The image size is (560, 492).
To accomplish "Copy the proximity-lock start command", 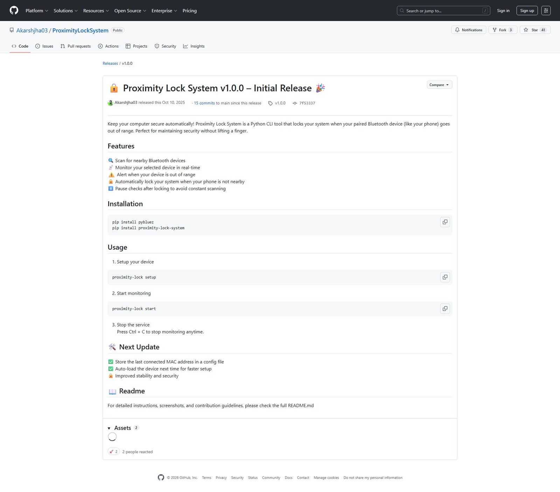I will tap(445, 309).
